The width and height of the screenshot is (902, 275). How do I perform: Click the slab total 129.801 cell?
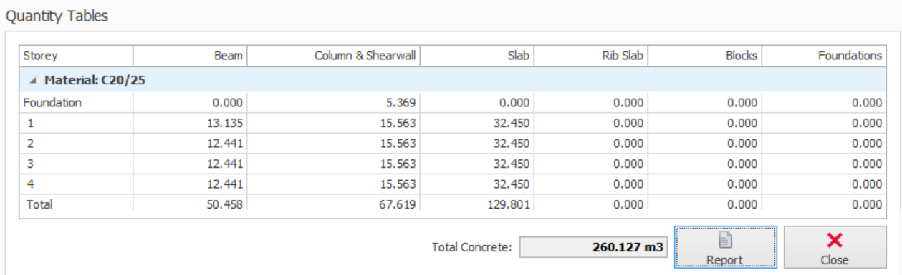[476, 204]
